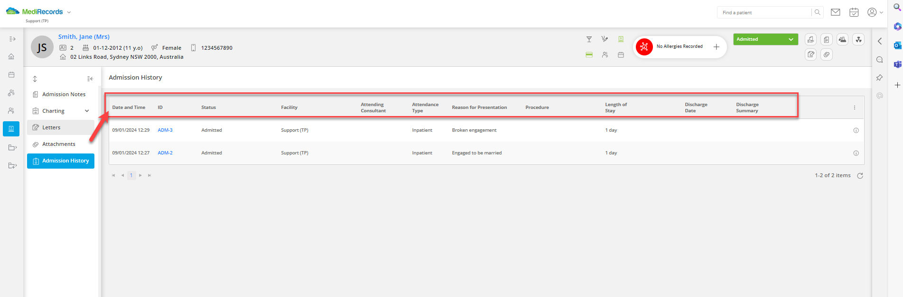Add app with browser sidebar plus
The width and height of the screenshot is (903, 297).
(897, 85)
